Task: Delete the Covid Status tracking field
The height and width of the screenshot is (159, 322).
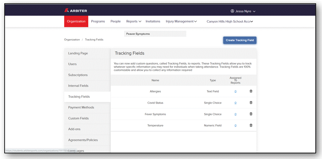Action: click(x=251, y=103)
